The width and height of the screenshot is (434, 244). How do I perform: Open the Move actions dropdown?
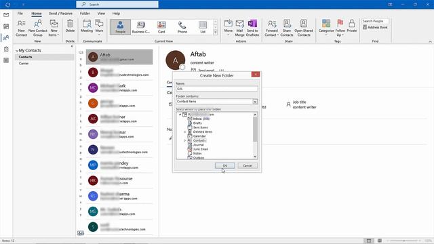pyautogui.click(x=229, y=28)
